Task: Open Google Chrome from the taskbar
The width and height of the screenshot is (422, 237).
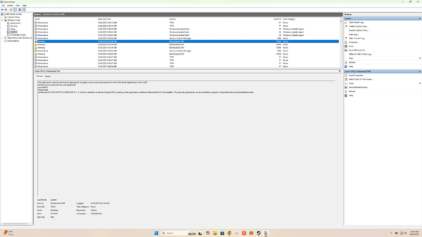Action: [x=229, y=233]
